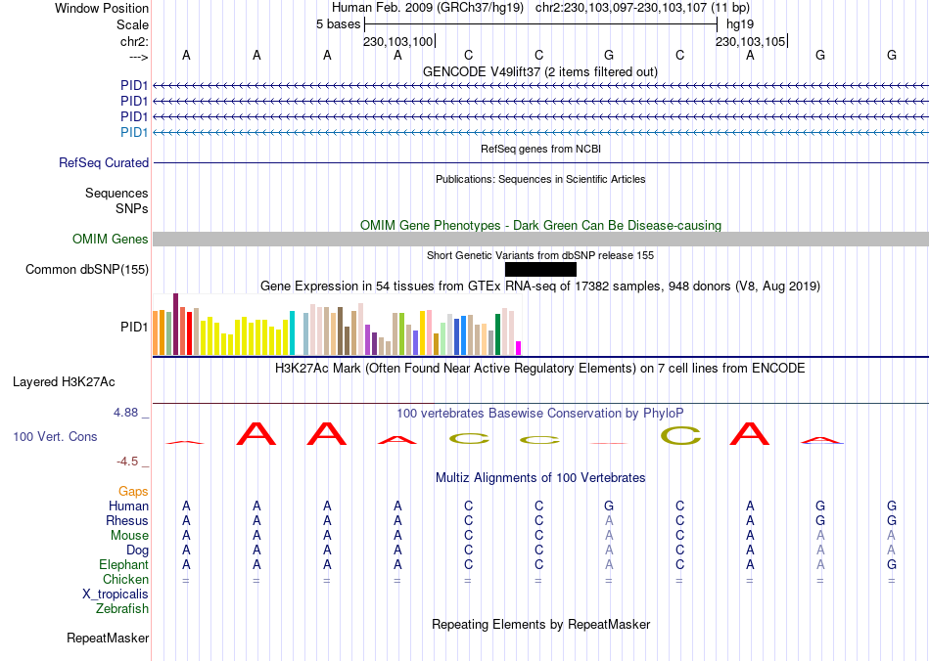Screen dimensions: 930x661
Task: Open Human Feb. 2009 (GRCh37/hg19) assembly text
Action: coord(428,8)
